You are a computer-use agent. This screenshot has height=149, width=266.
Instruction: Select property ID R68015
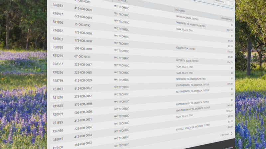point(58,139)
